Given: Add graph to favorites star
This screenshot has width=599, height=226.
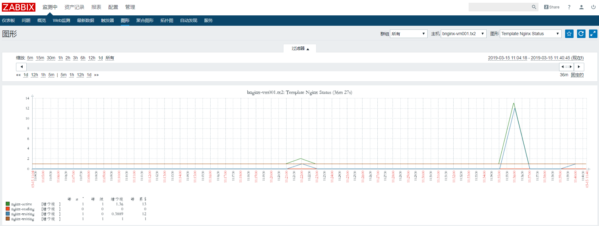Looking at the screenshot, I should (x=569, y=34).
